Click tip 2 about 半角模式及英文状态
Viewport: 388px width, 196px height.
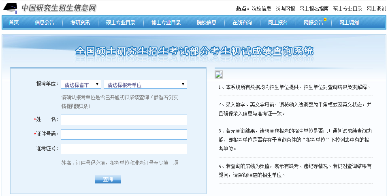point(295,109)
